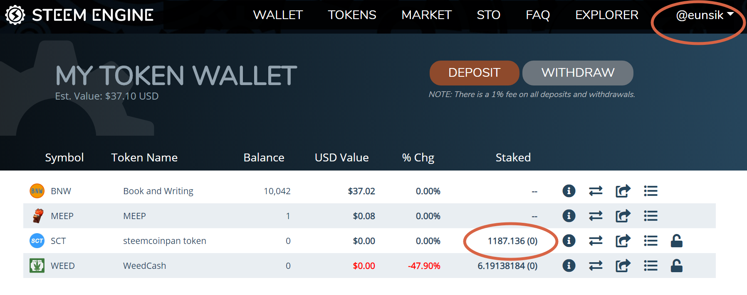Click the padlock icon in WEED row
Screen dimensions: 747x295
pos(677,266)
